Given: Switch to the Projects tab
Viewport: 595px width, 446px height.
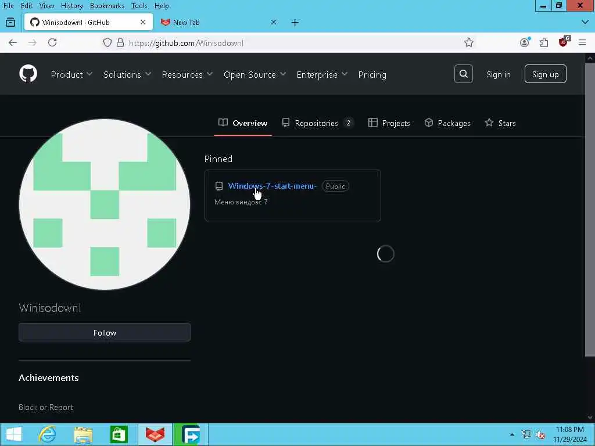Looking at the screenshot, I should (389, 123).
